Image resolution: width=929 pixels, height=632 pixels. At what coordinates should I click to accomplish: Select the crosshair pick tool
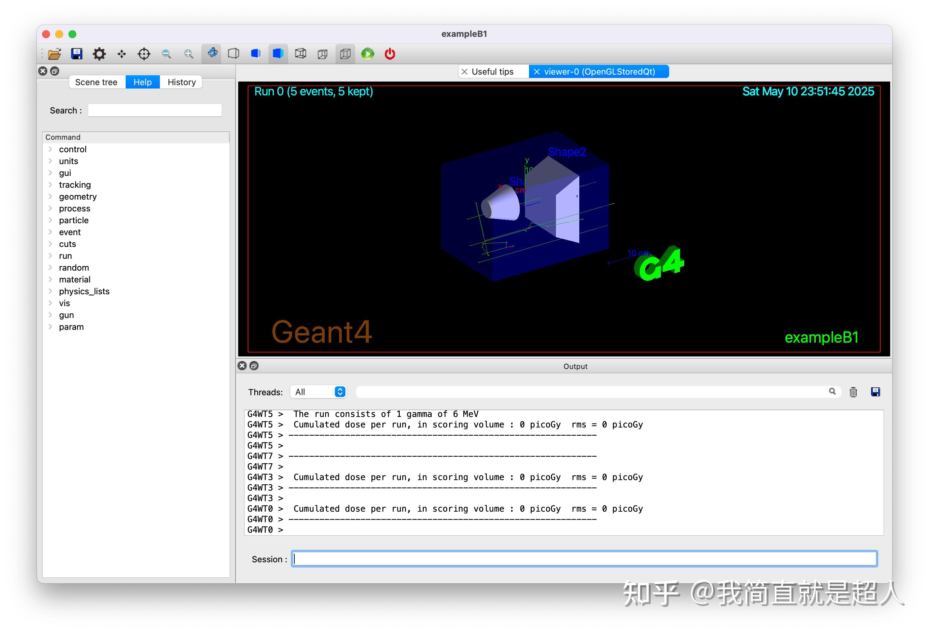[144, 54]
